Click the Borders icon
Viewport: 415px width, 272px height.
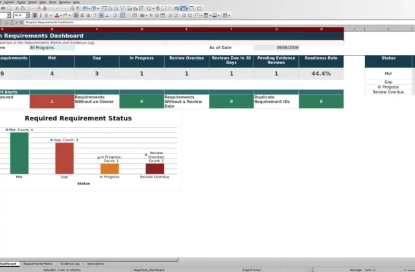[197, 16]
